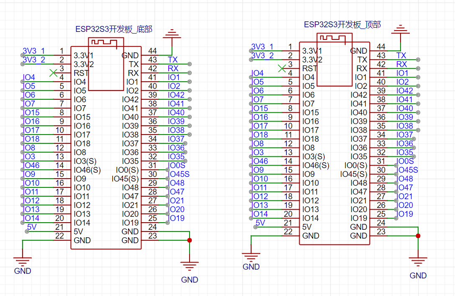455x296 pixels.
Task: Select the ground symbol above 顶部 pin 44
Action: tap(401, 29)
